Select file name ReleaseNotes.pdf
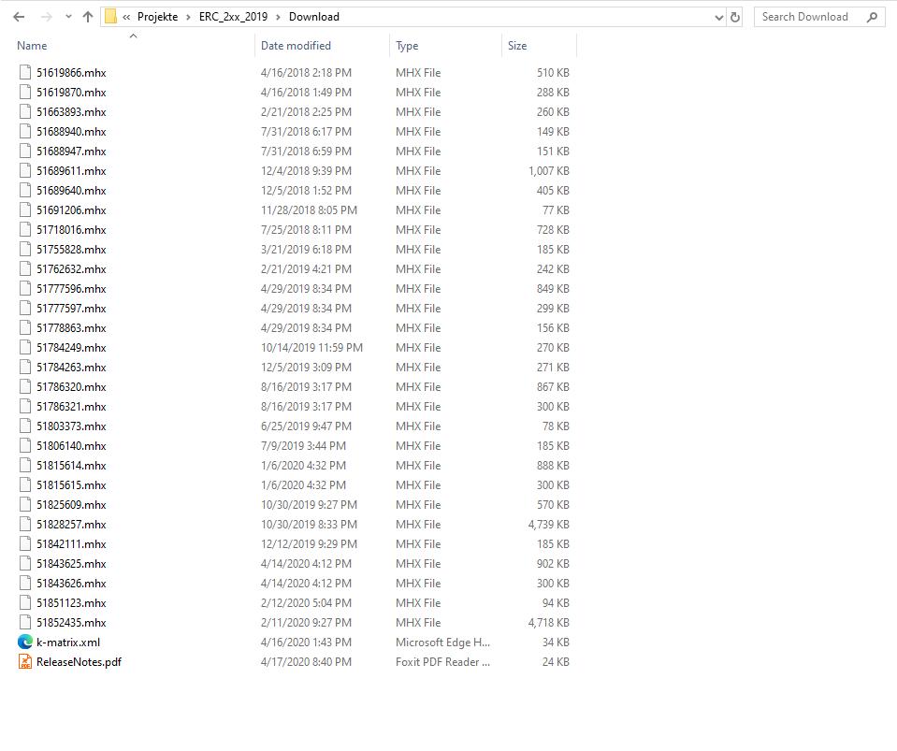The width and height of the screenshot is (897, 751). [x=79, y=662]
